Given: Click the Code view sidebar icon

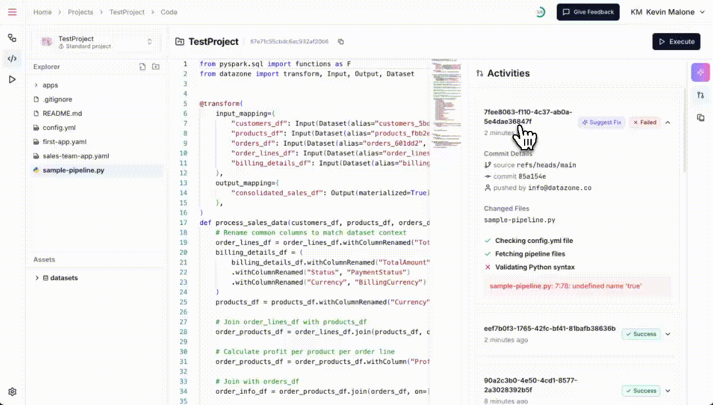Looking at the screenshot, I should point(12,58).
